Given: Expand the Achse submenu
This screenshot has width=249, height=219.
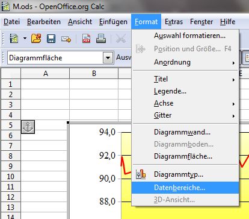Looking at the screenshot, I should pyautogui.click(x=185, y=103).
